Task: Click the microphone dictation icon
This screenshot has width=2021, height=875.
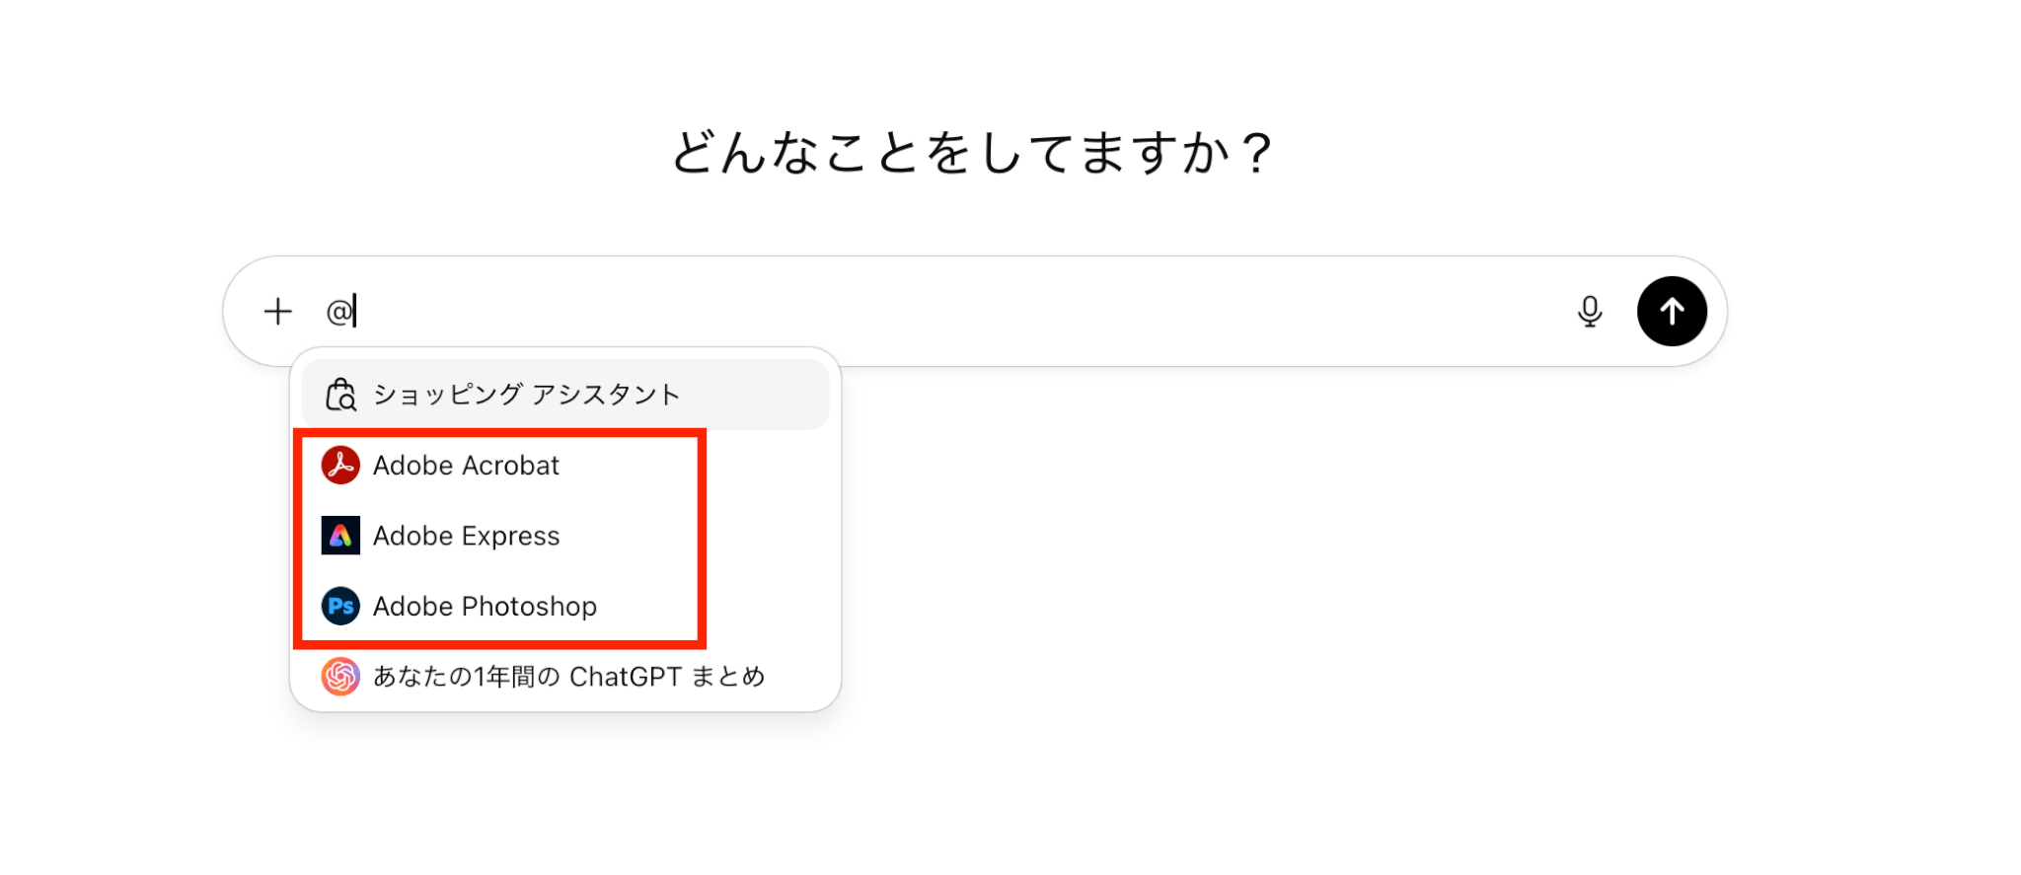Action: [x=1589, y=312]
